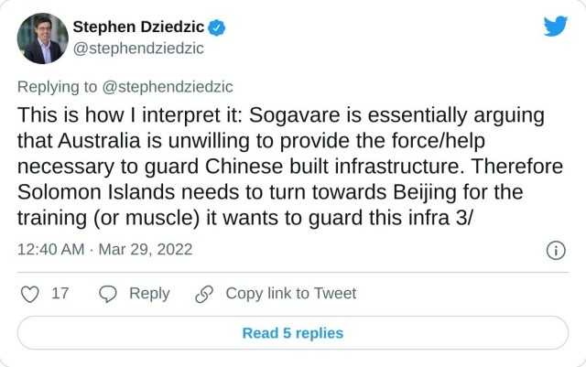Click the verified badge checkmark
Image resolution: width=586 pixels, height=367 pixels.
point(218,27)
